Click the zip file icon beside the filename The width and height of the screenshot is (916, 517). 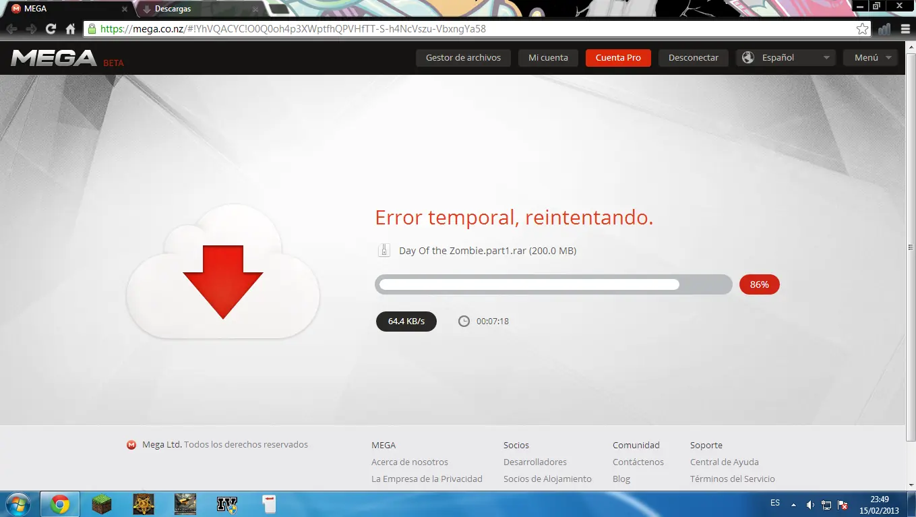point(384,251)
